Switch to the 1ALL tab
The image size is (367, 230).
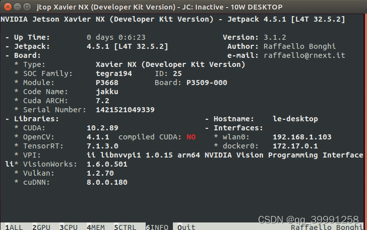14,227
